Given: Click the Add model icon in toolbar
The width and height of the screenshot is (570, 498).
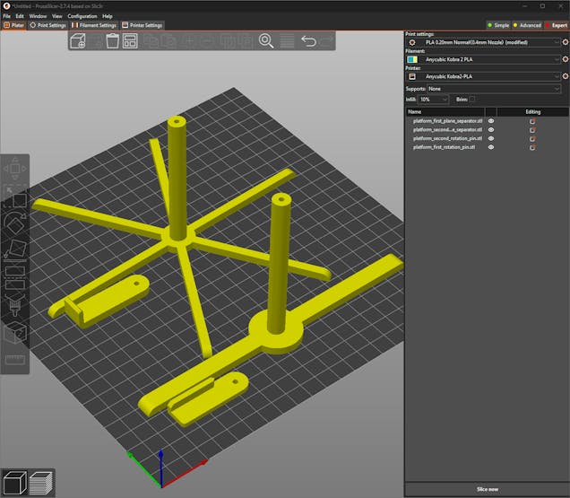Looking at the screenshot, I should point(78,41).
